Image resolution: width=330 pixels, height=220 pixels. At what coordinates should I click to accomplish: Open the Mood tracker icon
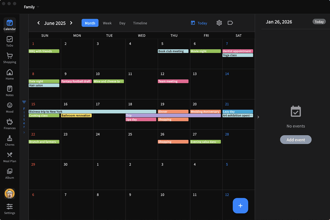click(9, 107)
